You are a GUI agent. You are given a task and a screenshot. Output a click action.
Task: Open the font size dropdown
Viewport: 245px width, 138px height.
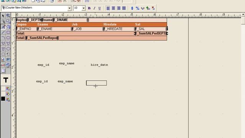(83, 8)
